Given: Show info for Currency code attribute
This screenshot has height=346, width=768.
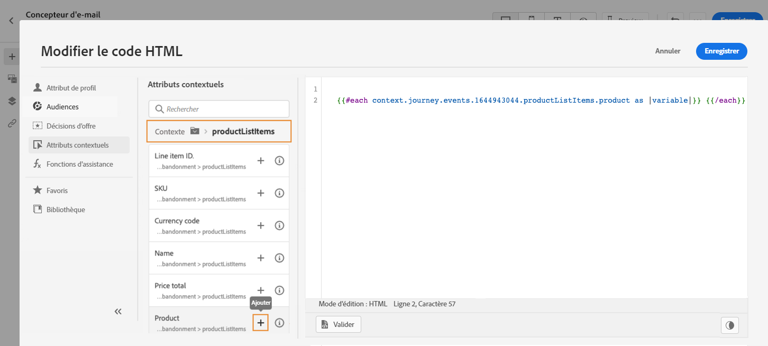Looking at the screenshot, I should click(280, 225).
